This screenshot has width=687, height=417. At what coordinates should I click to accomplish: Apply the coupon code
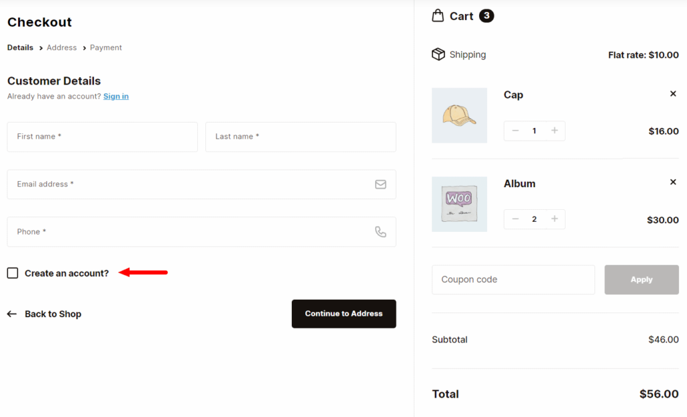641,280
